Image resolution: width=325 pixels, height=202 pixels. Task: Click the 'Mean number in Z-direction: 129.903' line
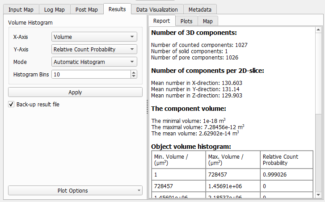[197, 95]
